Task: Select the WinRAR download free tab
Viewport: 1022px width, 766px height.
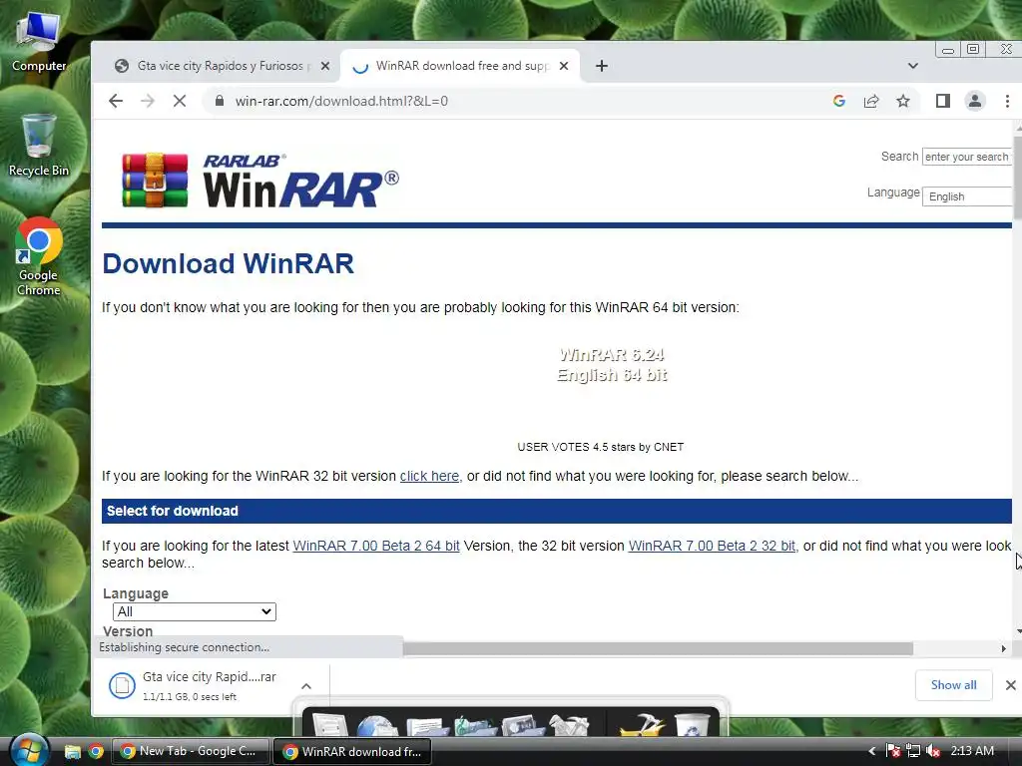Action: click(x=460, y=66)
